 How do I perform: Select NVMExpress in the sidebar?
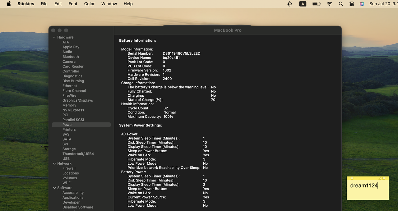tap(73, 110)
